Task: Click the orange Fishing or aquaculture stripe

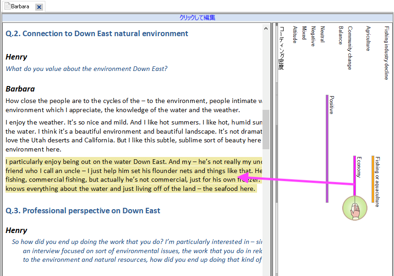Action: [373, 179]
